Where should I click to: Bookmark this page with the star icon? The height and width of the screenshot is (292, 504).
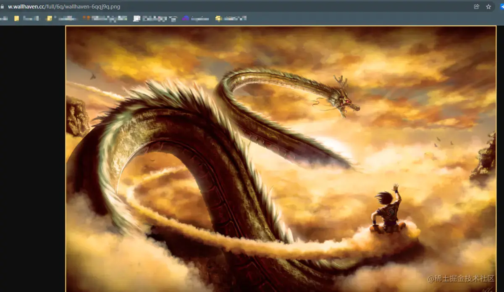point(488,7)
